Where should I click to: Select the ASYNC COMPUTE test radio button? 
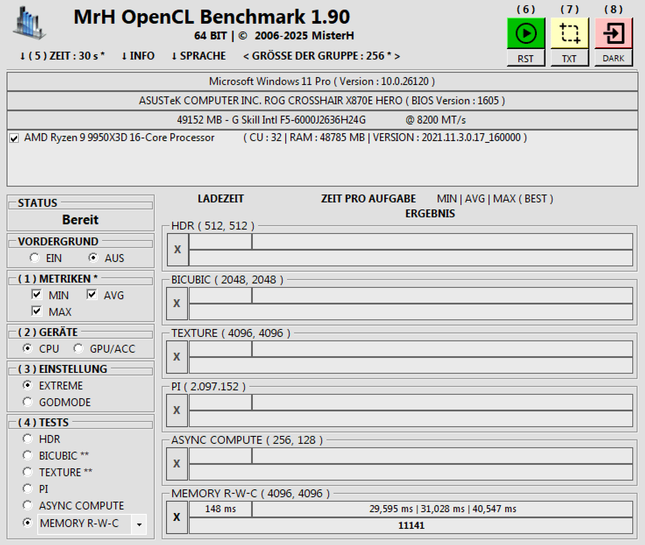pos(28,505)
